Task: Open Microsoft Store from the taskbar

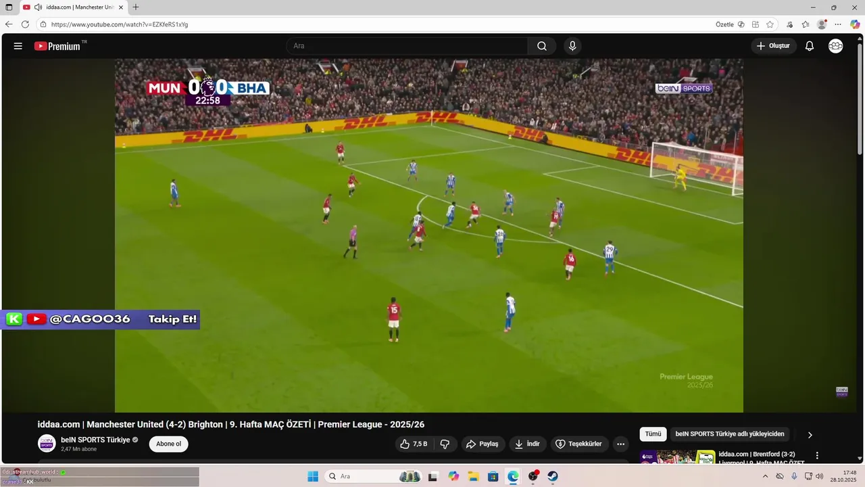Action: pos(493,476)
